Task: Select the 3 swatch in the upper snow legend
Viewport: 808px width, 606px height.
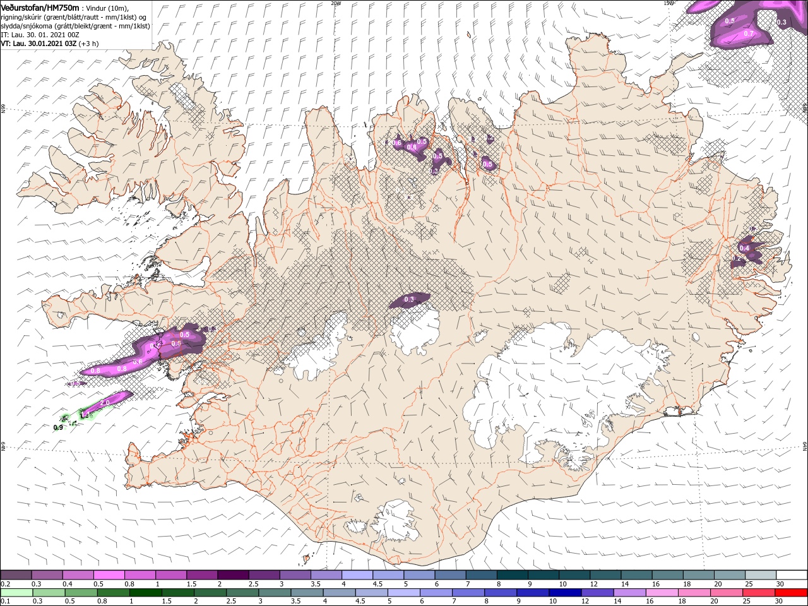Action: click(x=295, y=575)
